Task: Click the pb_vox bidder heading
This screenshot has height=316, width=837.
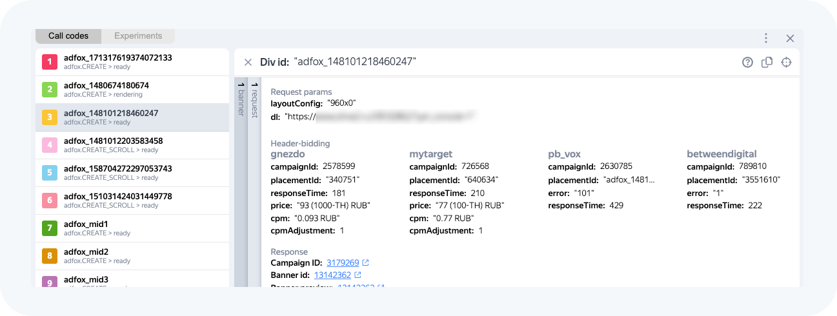Action: click(x=566, y=154)
